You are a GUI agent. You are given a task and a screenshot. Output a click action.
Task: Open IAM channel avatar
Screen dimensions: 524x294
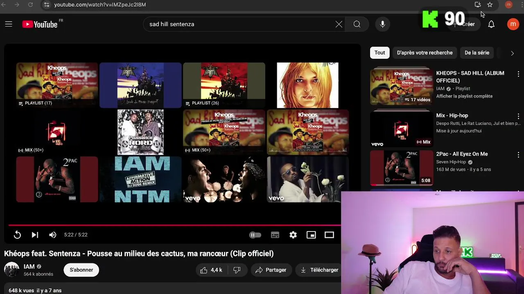click(x=11, y=270)
